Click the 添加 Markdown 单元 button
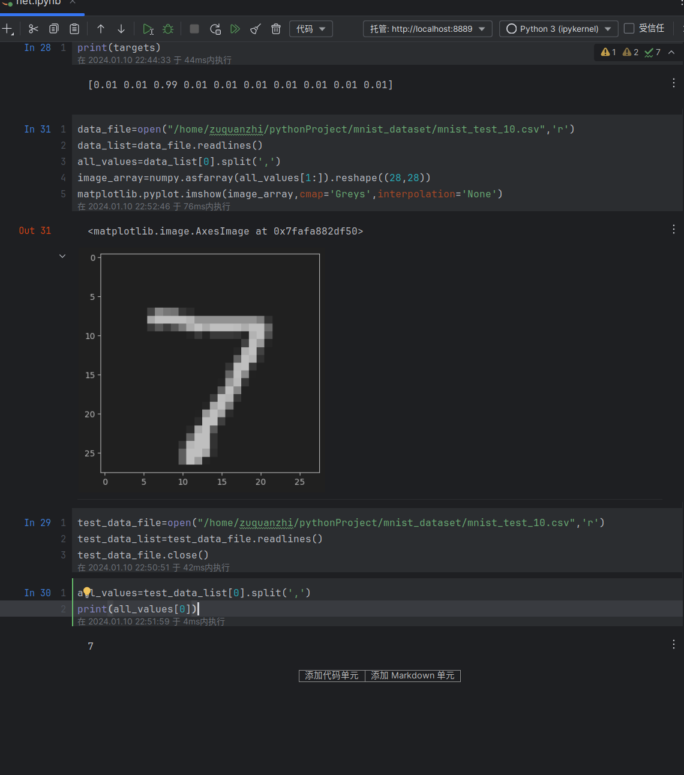684x775 pixels. point(413,675)
